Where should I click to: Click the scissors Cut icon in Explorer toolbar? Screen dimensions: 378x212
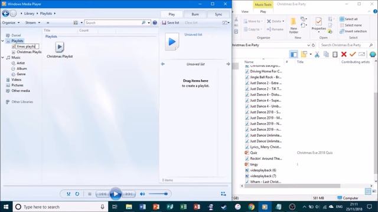pos(317,54)
